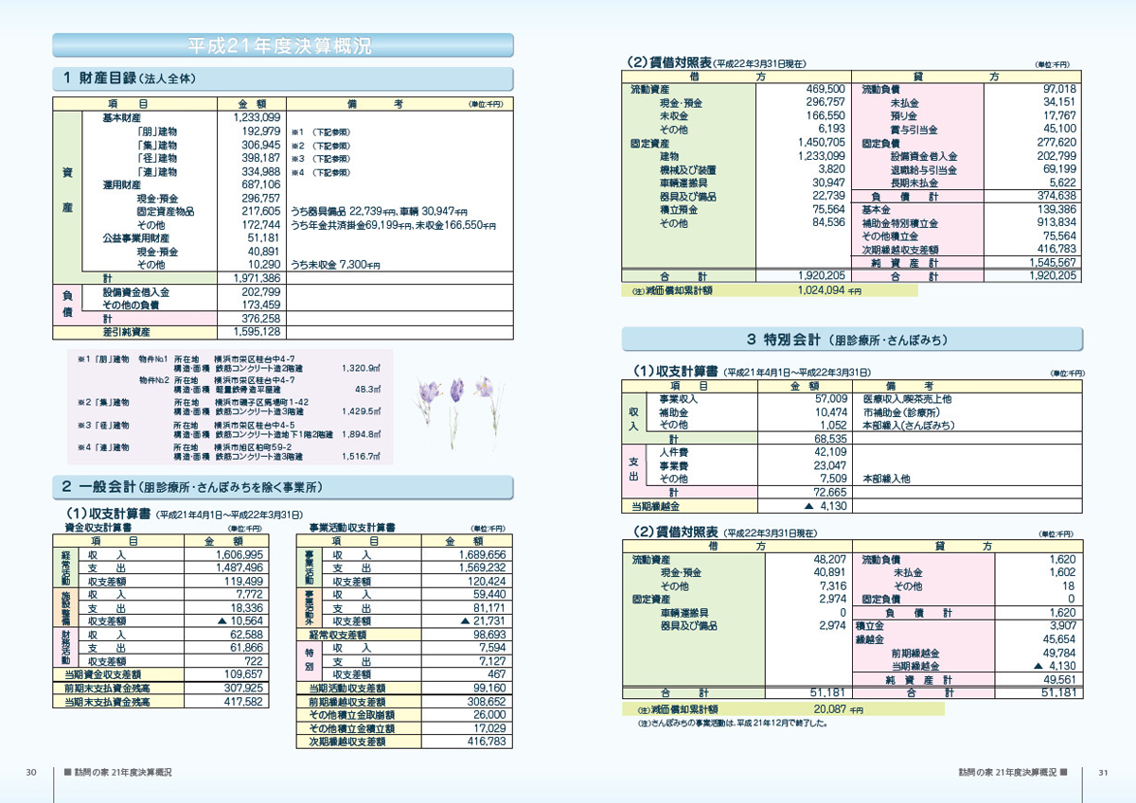
Task: Select the remark 医療収入,喫茶売上他
Action: click(x=908, y=399)
